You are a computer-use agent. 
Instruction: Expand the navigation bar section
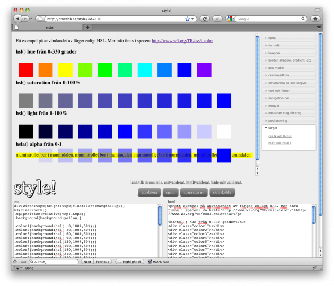289,98
